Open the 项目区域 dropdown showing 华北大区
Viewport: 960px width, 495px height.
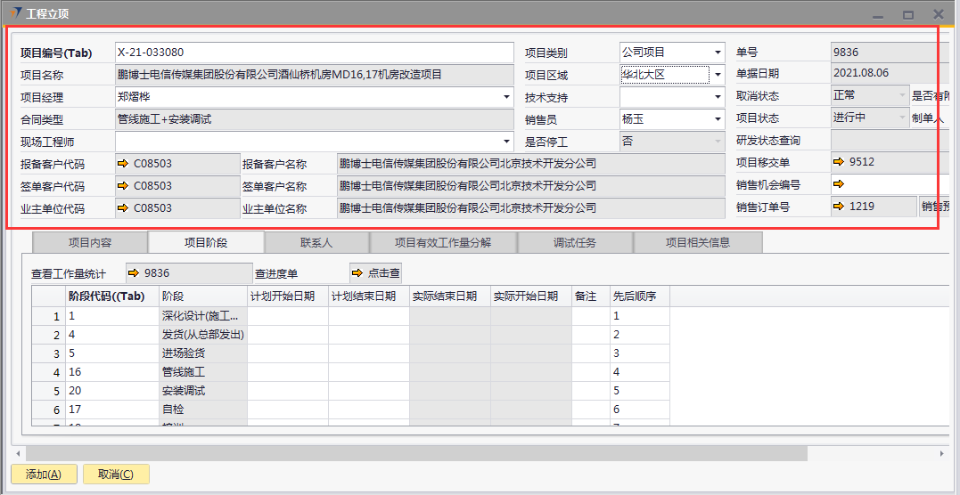(718, 75)
